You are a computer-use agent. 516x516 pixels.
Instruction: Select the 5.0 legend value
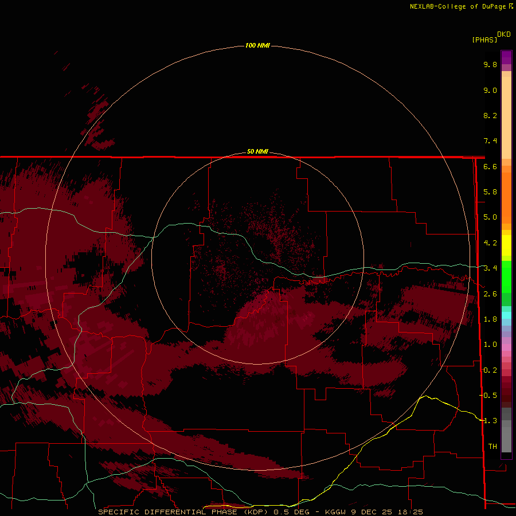490,217
